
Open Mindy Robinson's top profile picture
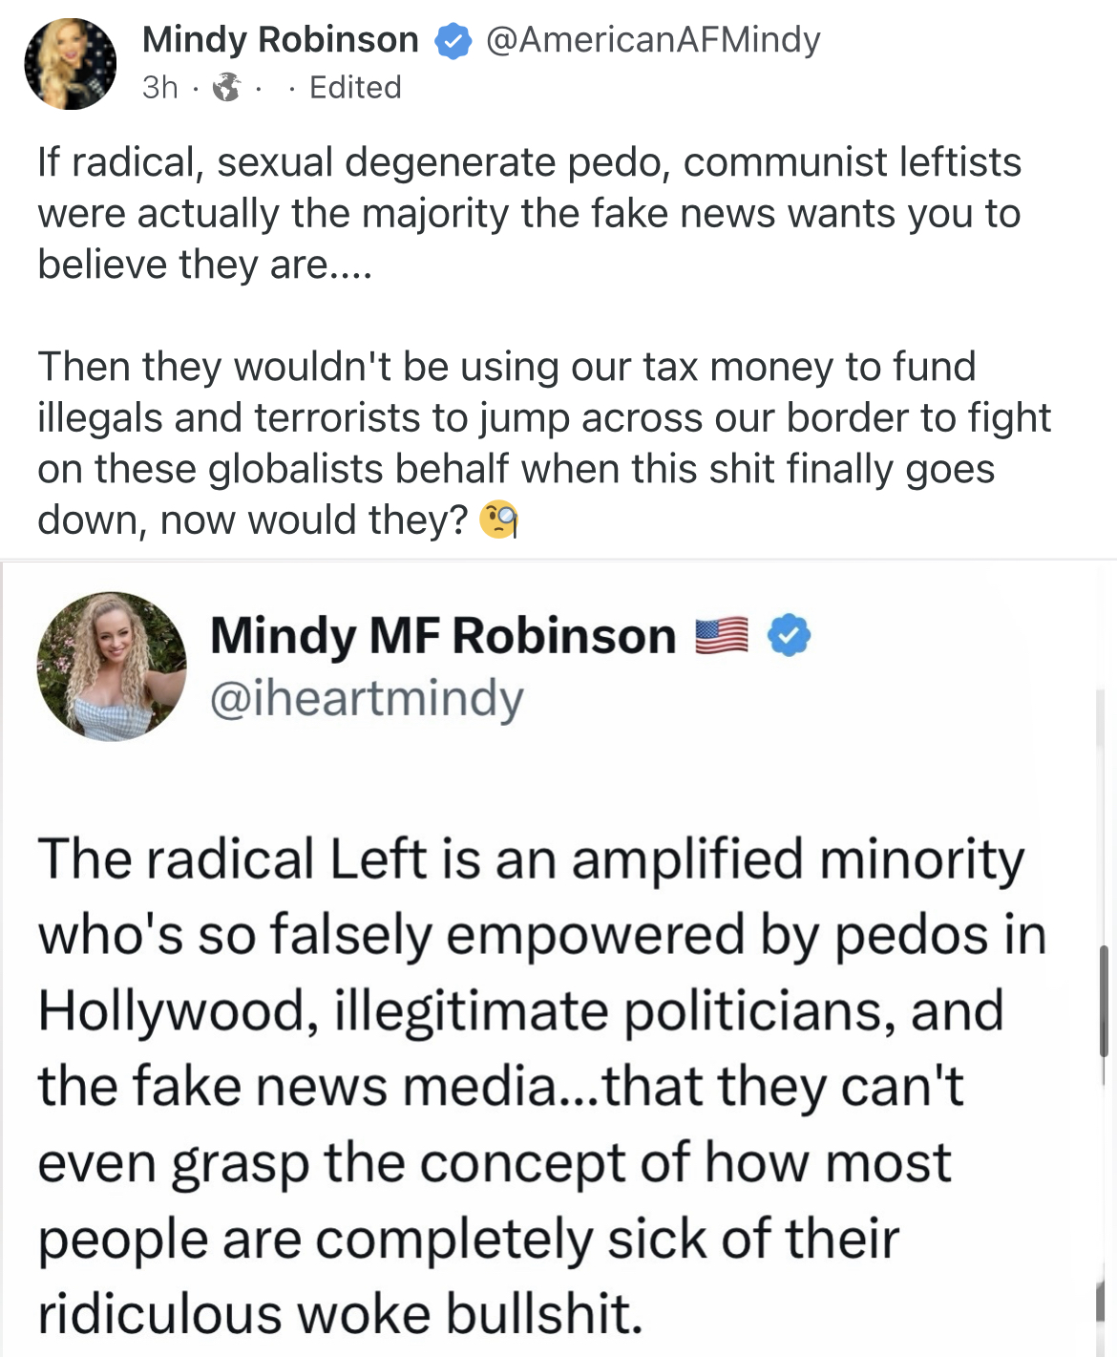(70, 63)
